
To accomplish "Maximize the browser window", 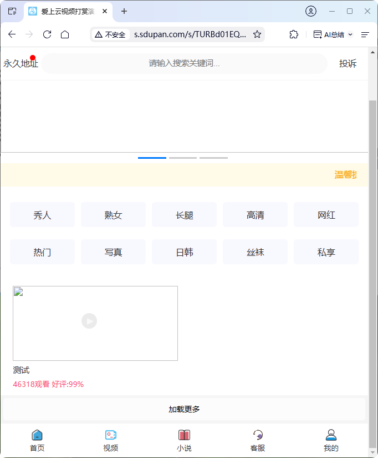I will point(350,11).
